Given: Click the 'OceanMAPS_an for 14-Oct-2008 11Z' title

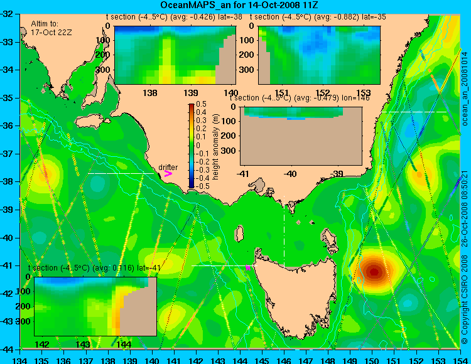Looking at the screenshot, I should (x=239, y=5).
